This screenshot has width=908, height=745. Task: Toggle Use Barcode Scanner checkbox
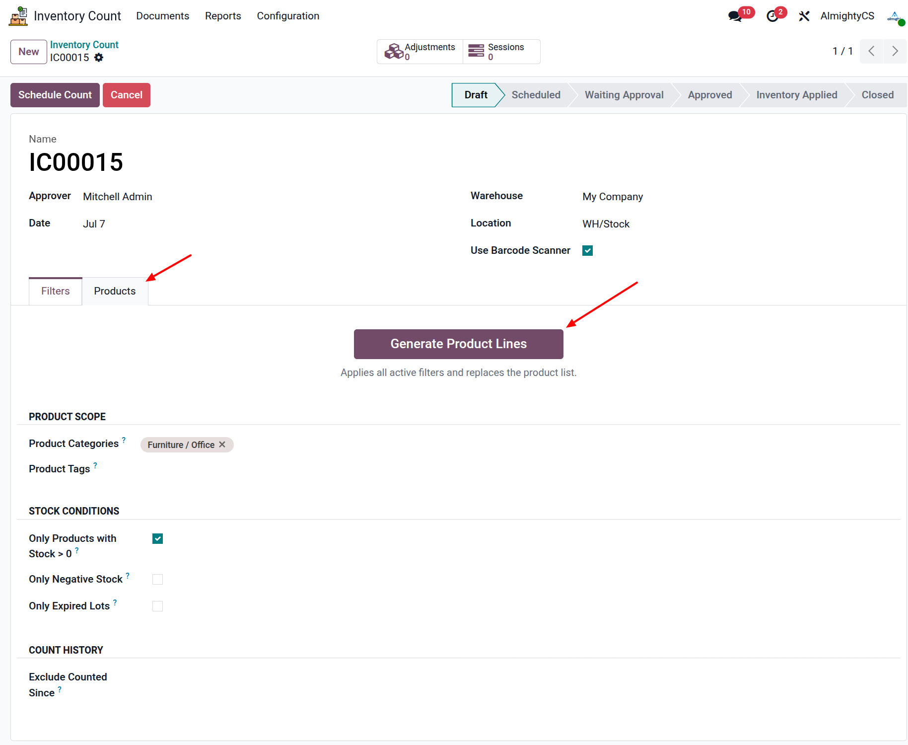[588, 251]
